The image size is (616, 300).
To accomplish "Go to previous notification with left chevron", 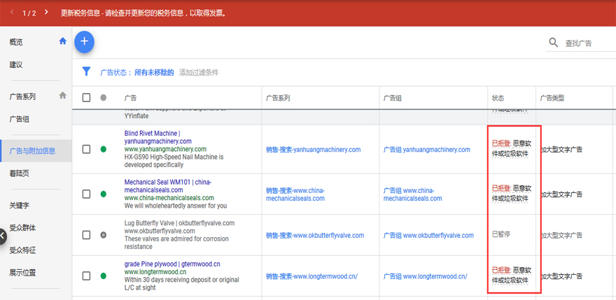I will pyautogui.click(x=12, y=13).
